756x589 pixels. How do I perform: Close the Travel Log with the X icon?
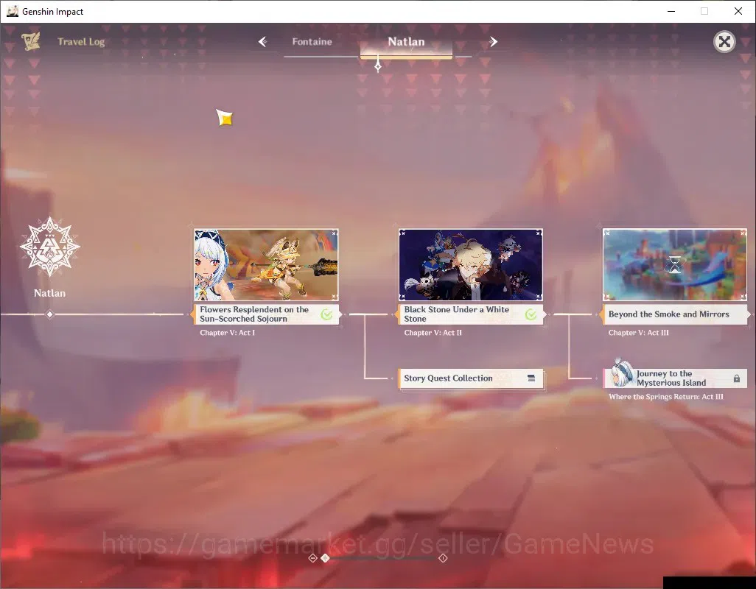[x=724, y=42]
